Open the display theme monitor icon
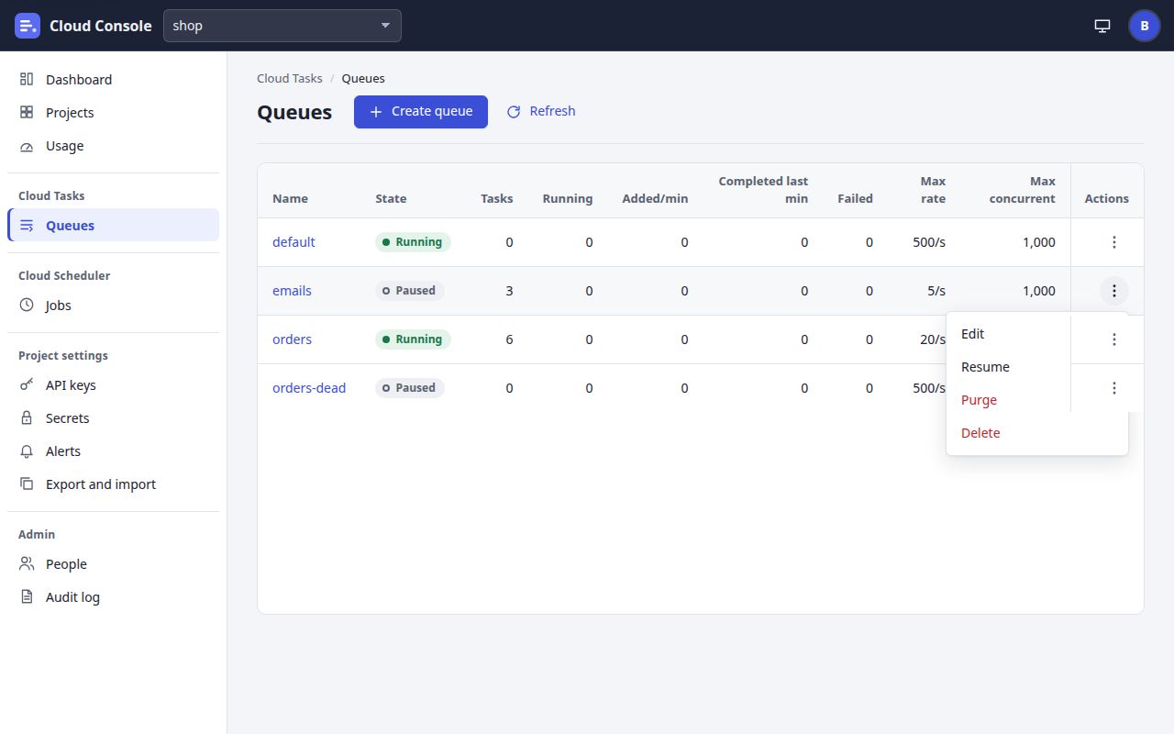This screenshot has height=734, width=1174. point(1102,26)
